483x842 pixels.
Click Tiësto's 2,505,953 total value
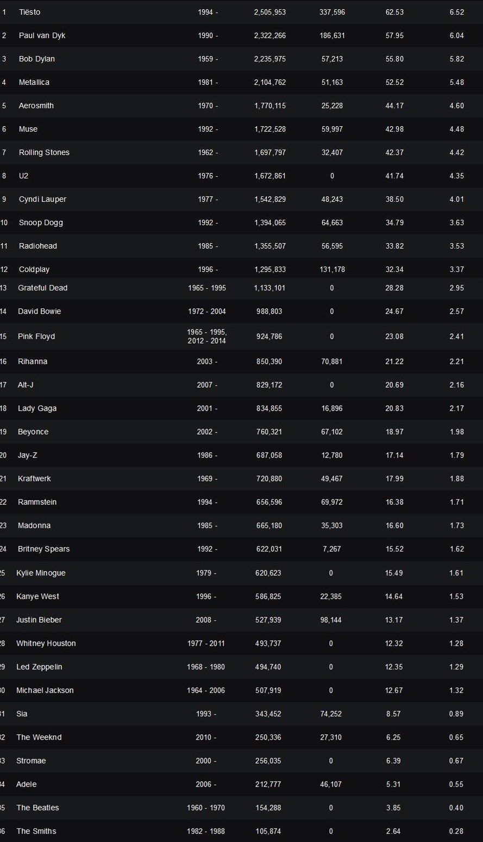(269, 12)
